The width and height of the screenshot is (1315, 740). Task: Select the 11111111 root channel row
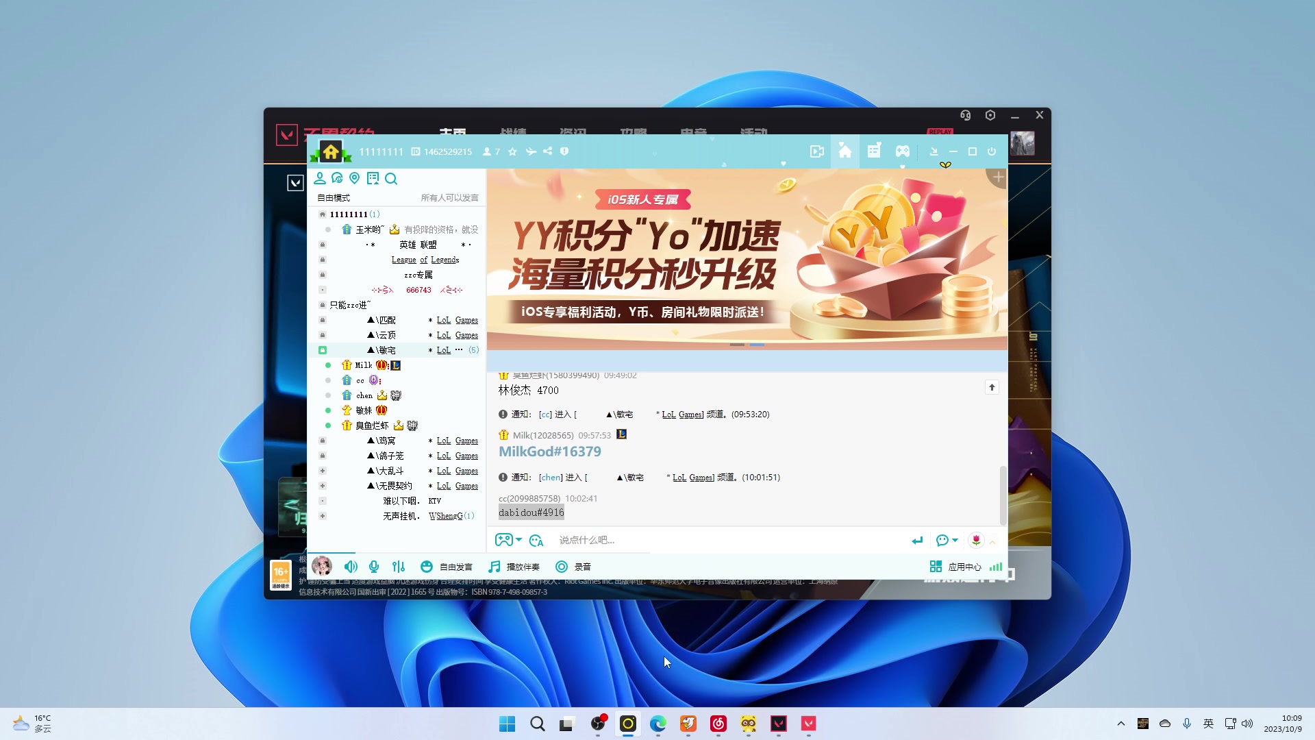pos(397,214)
